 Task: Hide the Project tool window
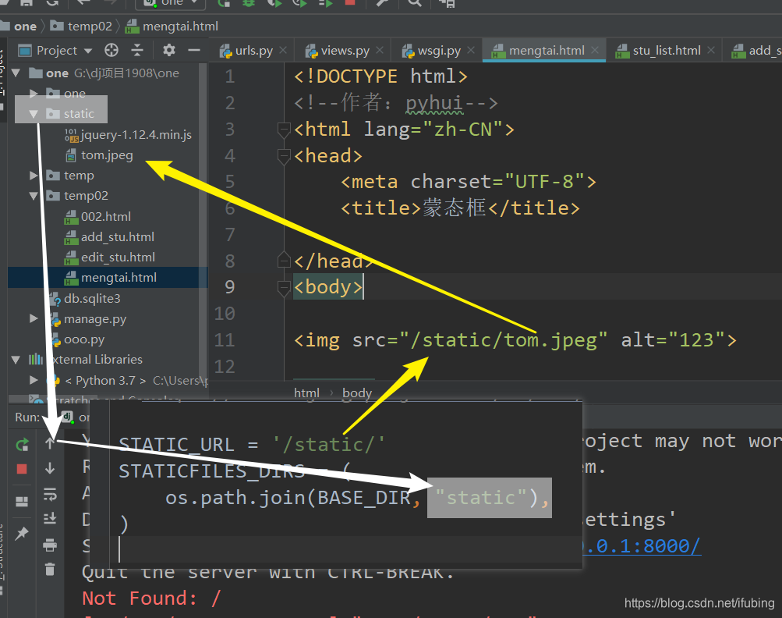194,51
